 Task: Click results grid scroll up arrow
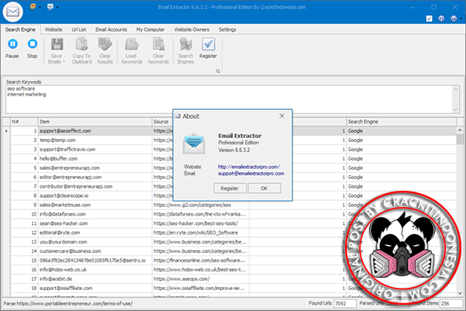460,130
